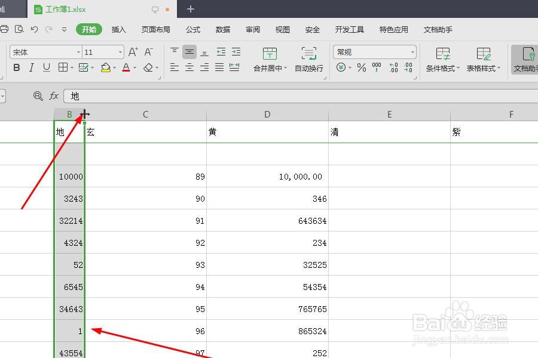
Task: Open the 插入 ribbon tab
Action: (119, 29)
